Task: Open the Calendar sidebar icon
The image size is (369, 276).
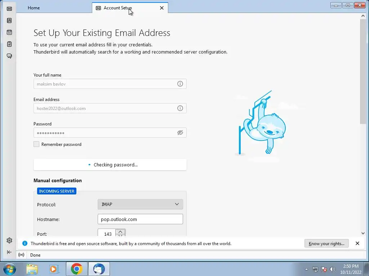Action: pos(9,32)
